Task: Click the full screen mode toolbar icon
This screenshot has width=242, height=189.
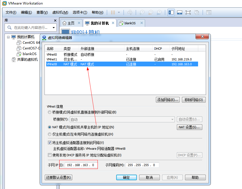Action: (x=188, y=12)
